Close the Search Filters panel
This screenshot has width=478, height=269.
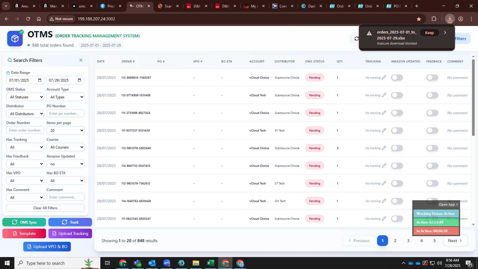[x=81, y=60]
